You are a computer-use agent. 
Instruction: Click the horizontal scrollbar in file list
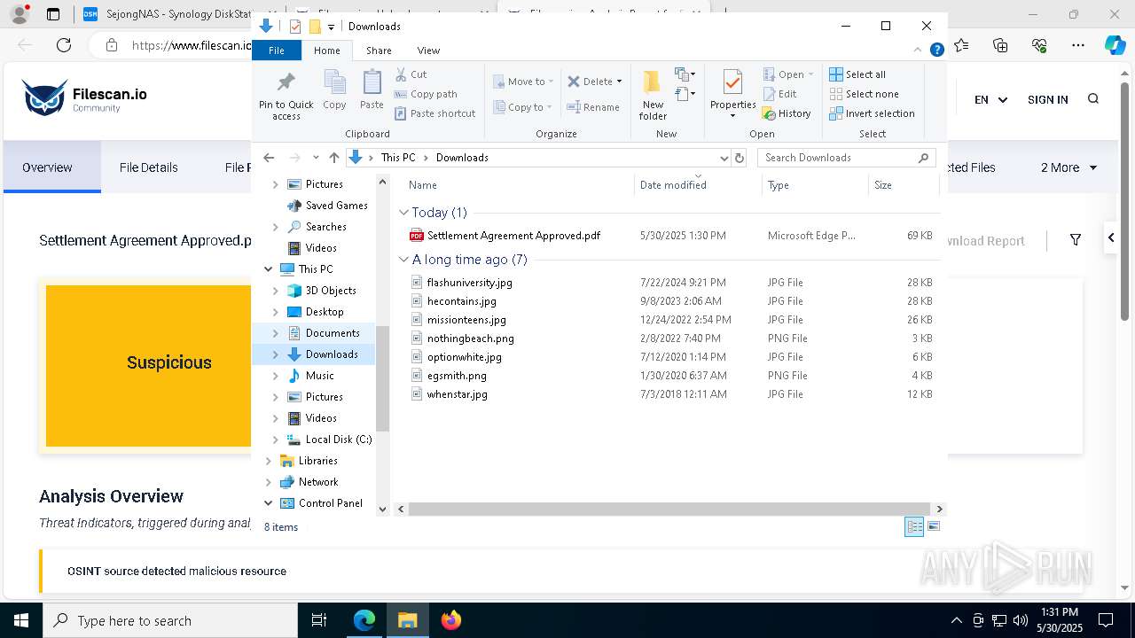click(671, 510)
